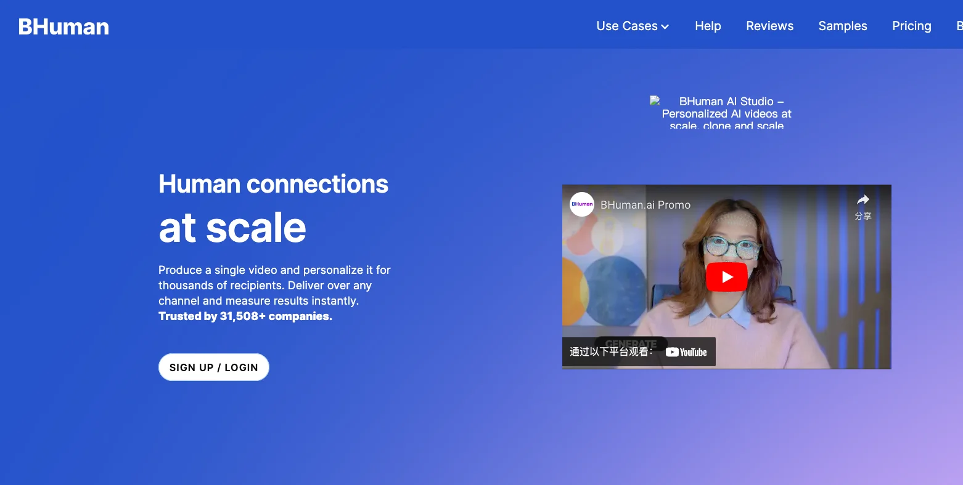Go to the Reviews section

[769, 26]
